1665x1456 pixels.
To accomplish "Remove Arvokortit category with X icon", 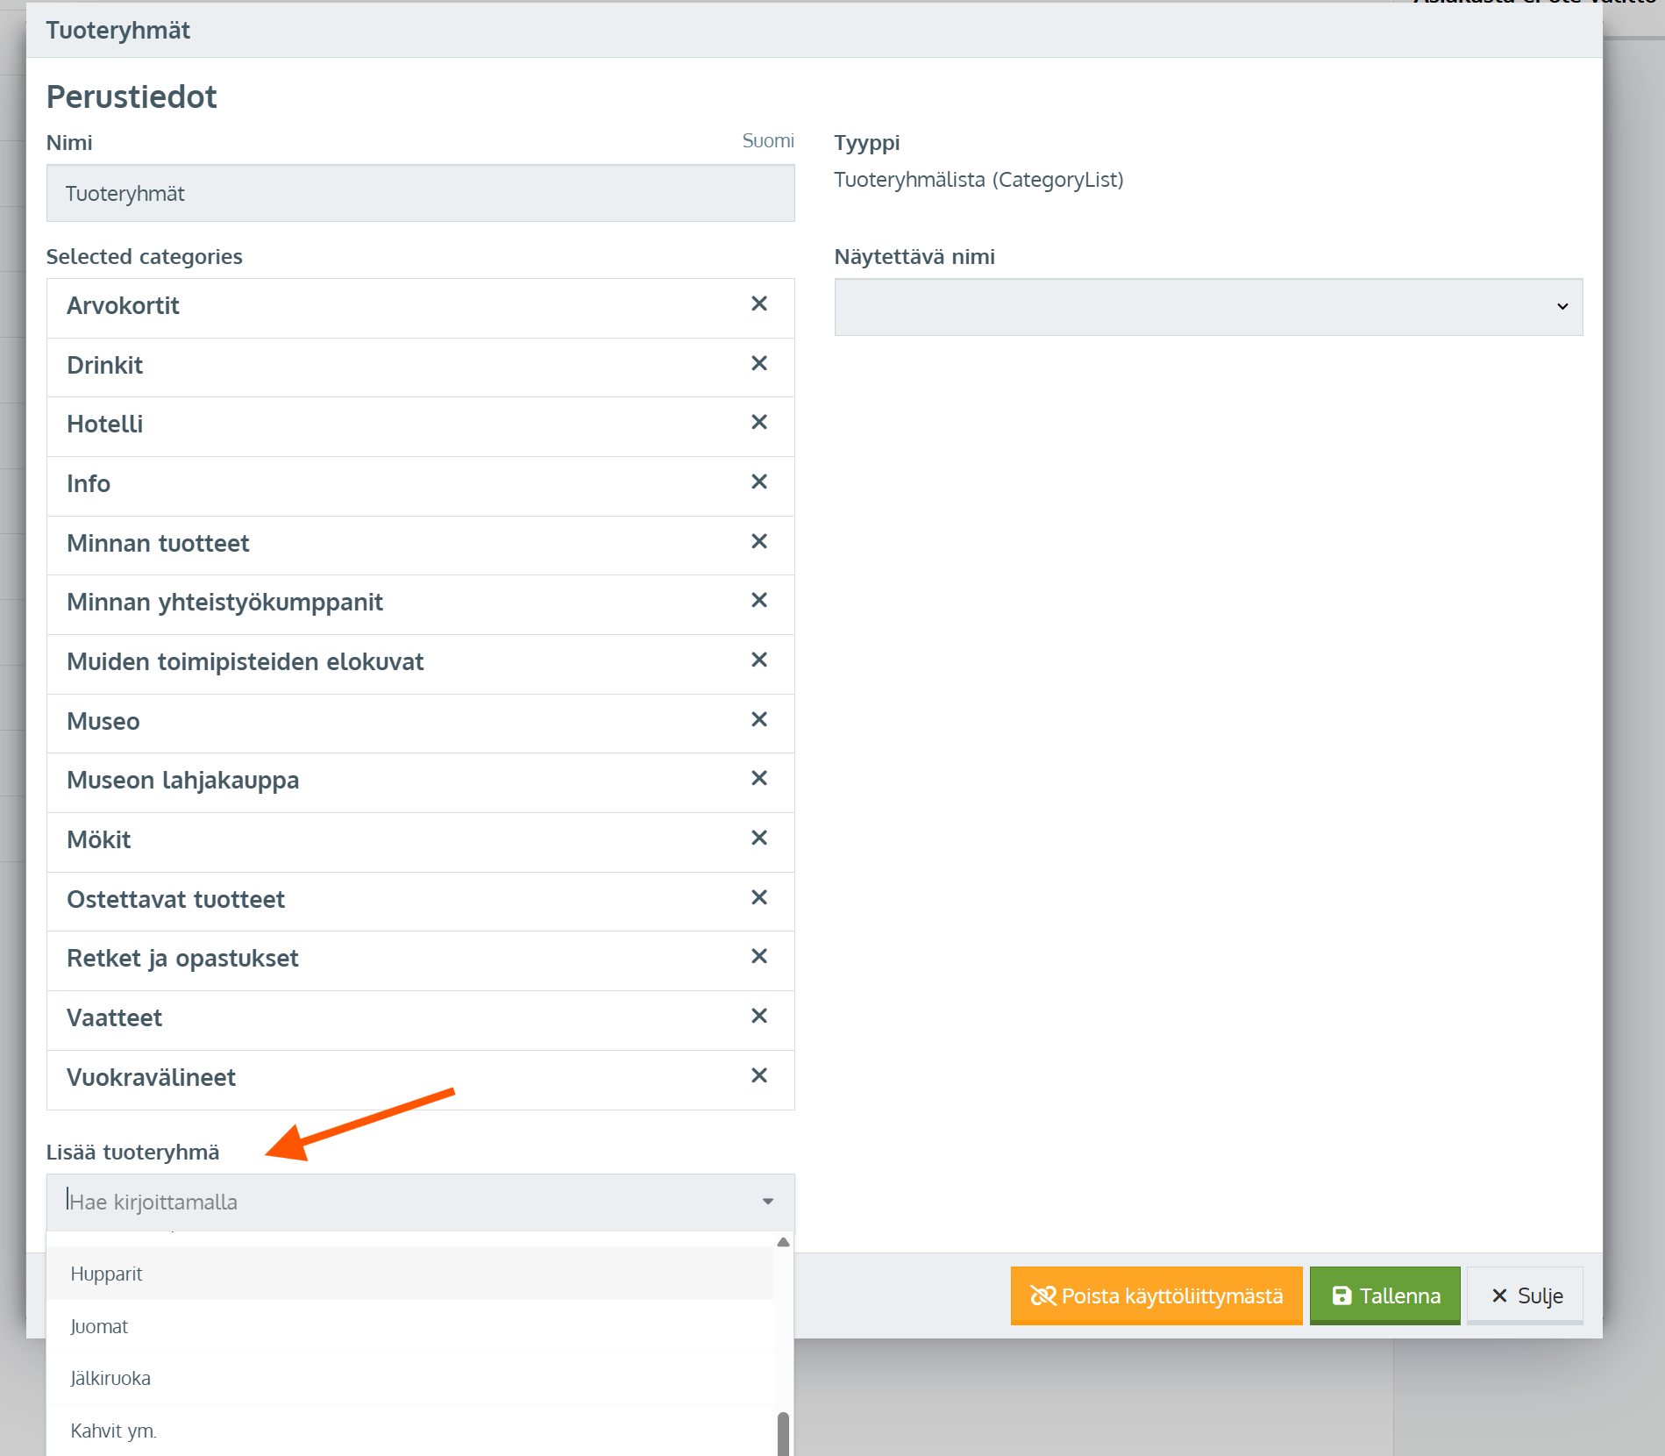I will (x=759, y=304).
